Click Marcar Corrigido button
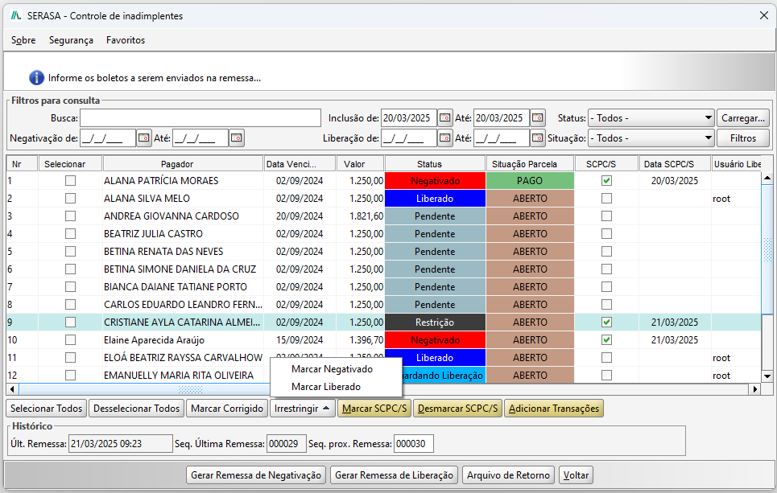The height and width of the screenshot is (493, 777). coord(227,409)
